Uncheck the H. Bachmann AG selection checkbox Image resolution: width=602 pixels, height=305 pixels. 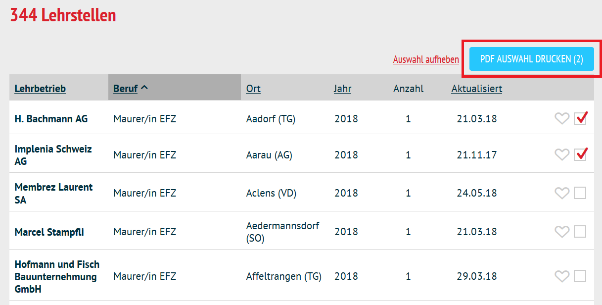click(x=580, y=119)
